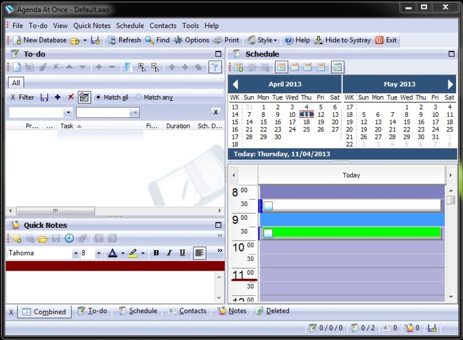The height and width of the screenshot is (340, 463).
Task: Create a new quick note icon
Action: (17, 238)
